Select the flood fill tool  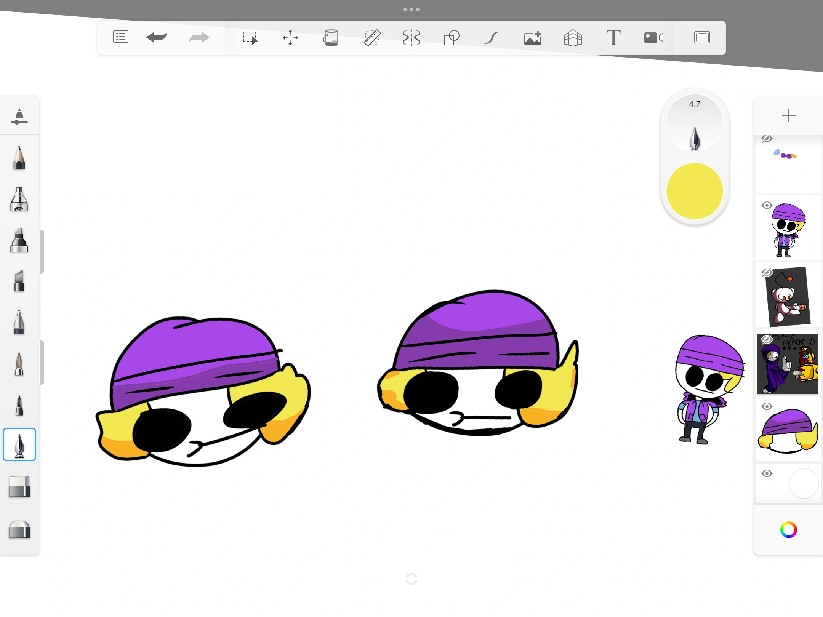331,38
